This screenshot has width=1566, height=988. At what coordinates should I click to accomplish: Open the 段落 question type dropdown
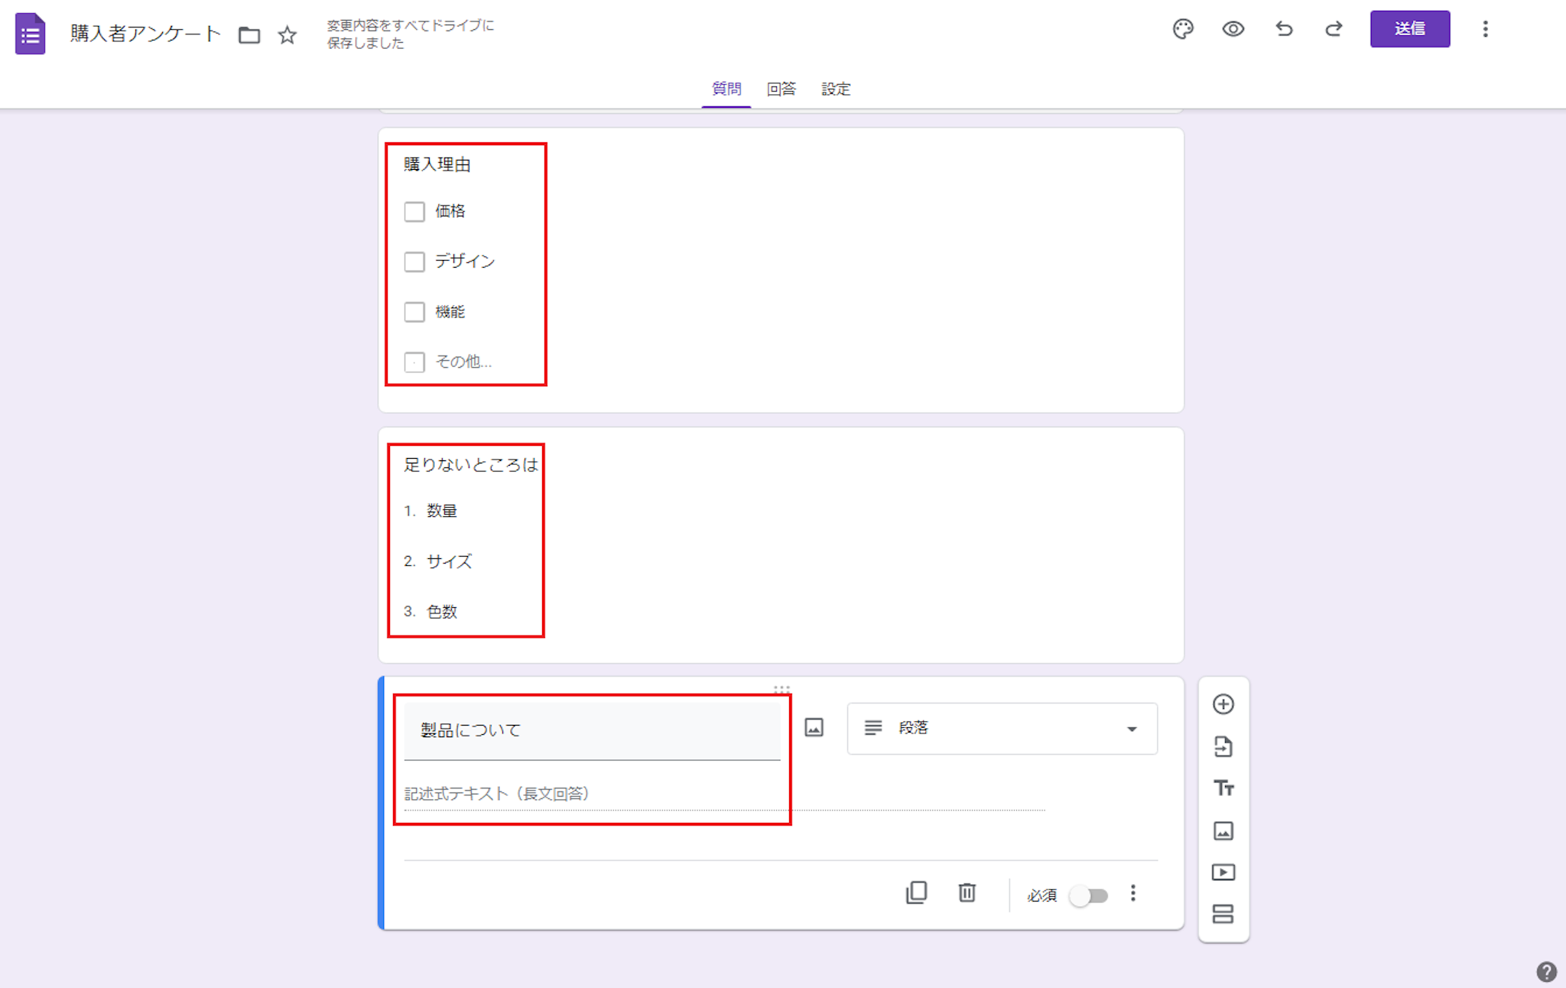(1002, 729)
